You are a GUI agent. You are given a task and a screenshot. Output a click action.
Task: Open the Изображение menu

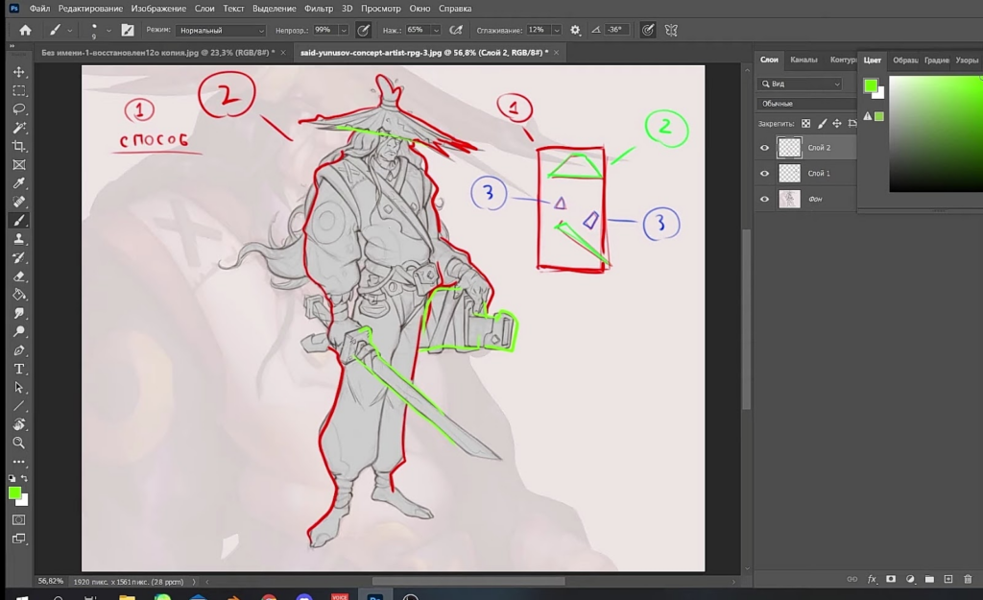pyautogui.click(x=158, y=9)
